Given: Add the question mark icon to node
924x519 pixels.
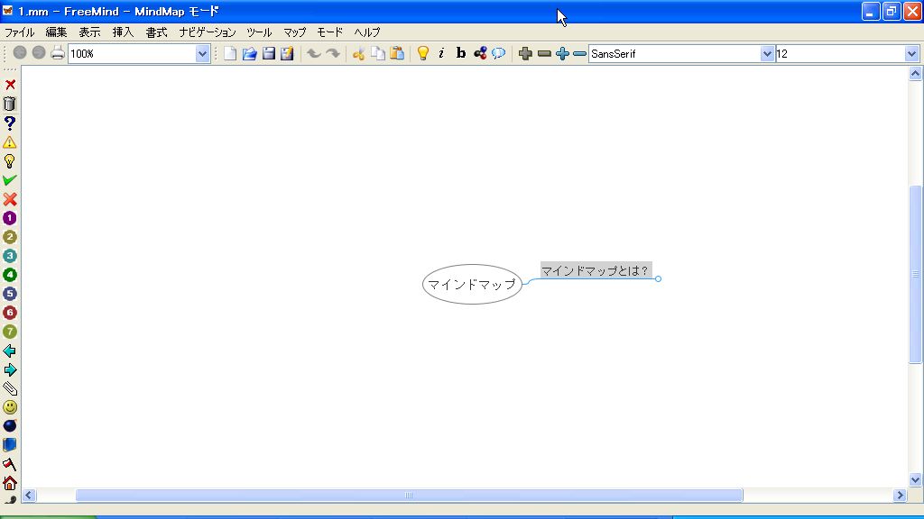Looking at the screenshot, I should point(9,123).
